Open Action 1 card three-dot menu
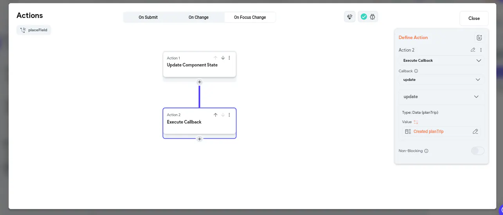 (x=229, y=58)
